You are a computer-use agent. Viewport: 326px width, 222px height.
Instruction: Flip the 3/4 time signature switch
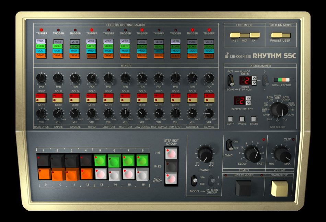pyautogui.click(x=265, y=80)
